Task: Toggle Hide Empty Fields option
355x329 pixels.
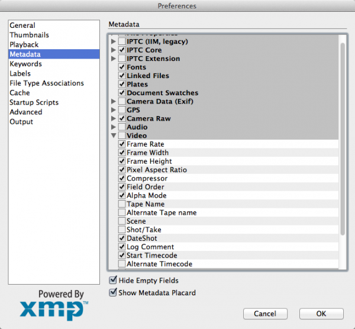Action: pos(113,280)
